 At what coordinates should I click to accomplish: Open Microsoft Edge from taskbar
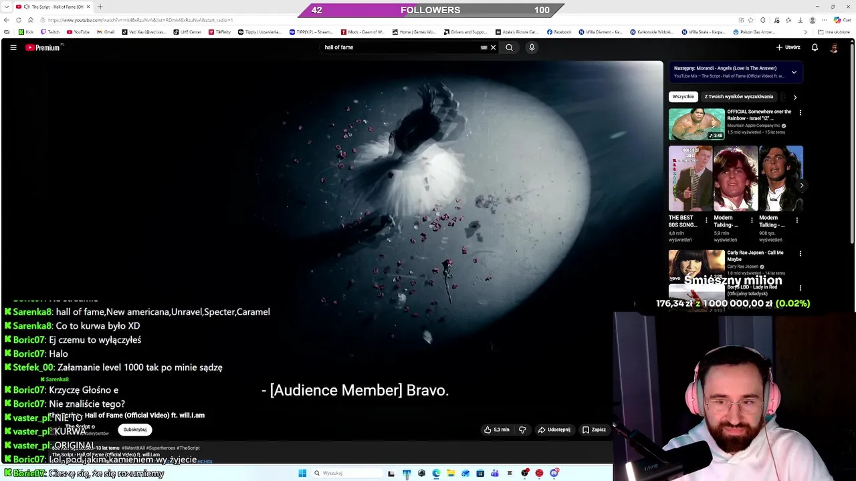pyautogui.click(x=436, y=473)
